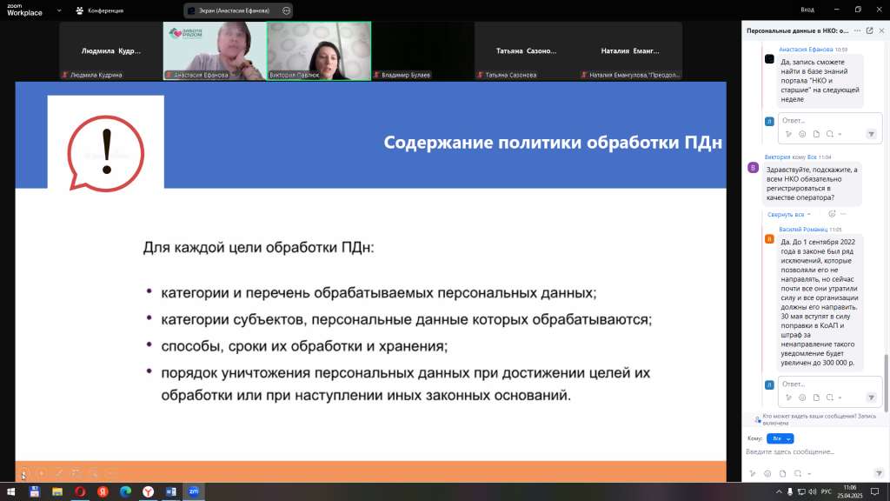890x501 pixels.
Task: Open the red Яндекс icon in taskbar
Action: coord(103,491)
